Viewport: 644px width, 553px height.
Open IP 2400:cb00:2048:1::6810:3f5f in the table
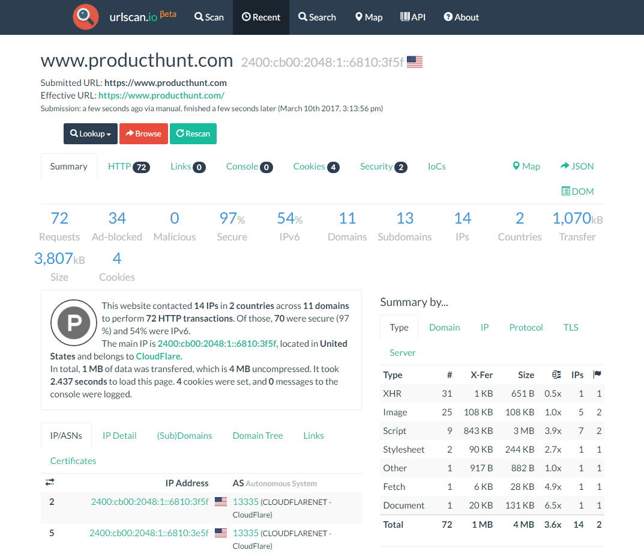[x=150, y=501]
